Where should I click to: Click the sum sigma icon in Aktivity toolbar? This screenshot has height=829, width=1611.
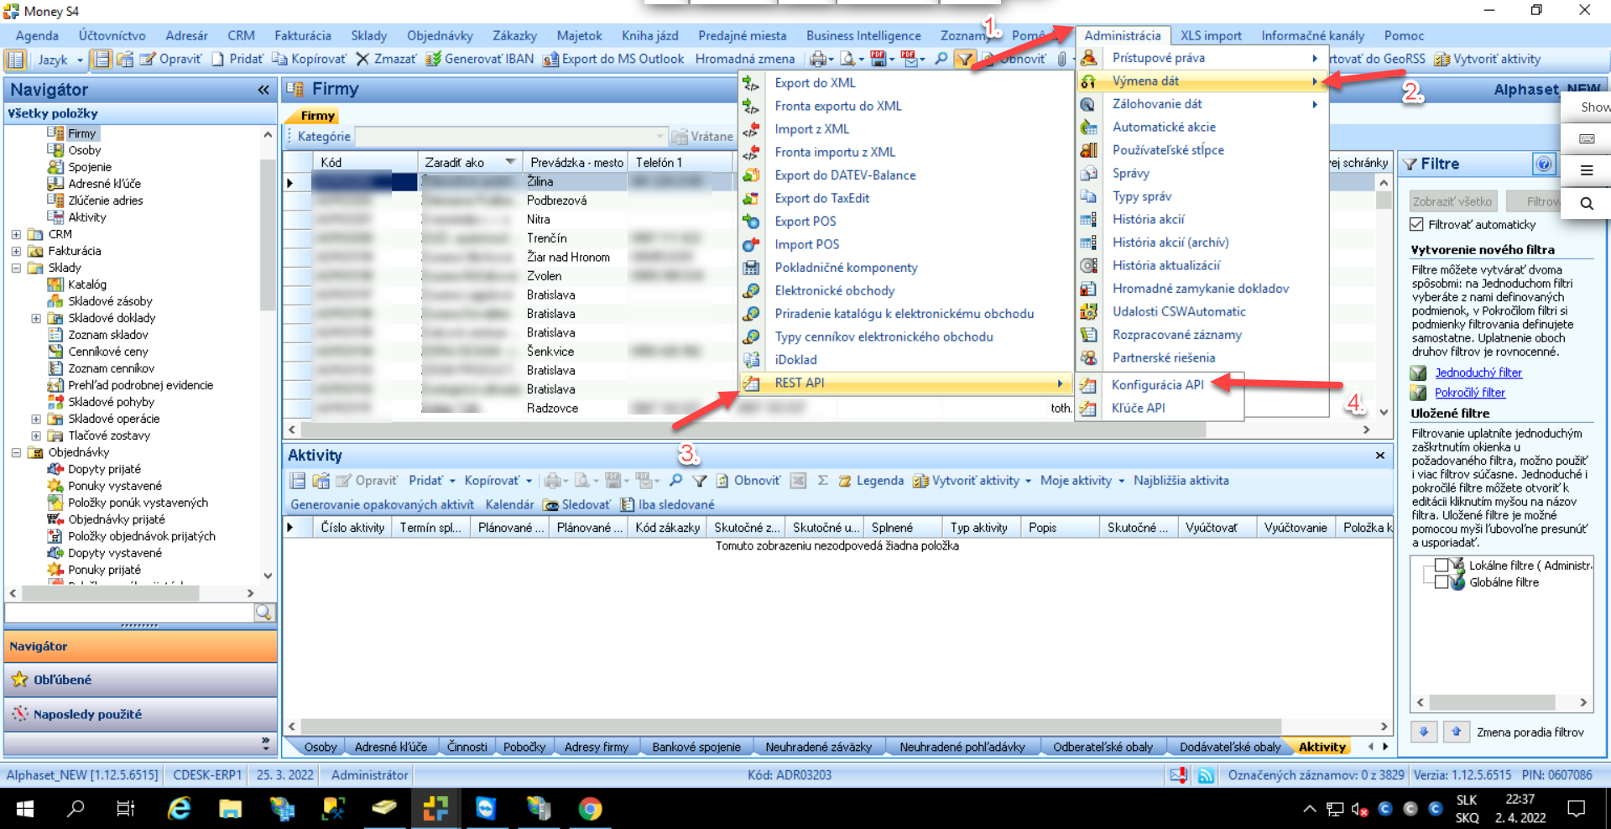pos(822,481)
